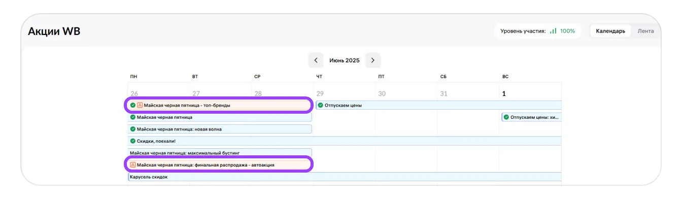Open the Карусель скидок event bar
This screenshot has height=199, width=682.
(345, 177)
